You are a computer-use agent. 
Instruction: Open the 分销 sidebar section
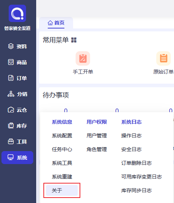tap(17, 94)
